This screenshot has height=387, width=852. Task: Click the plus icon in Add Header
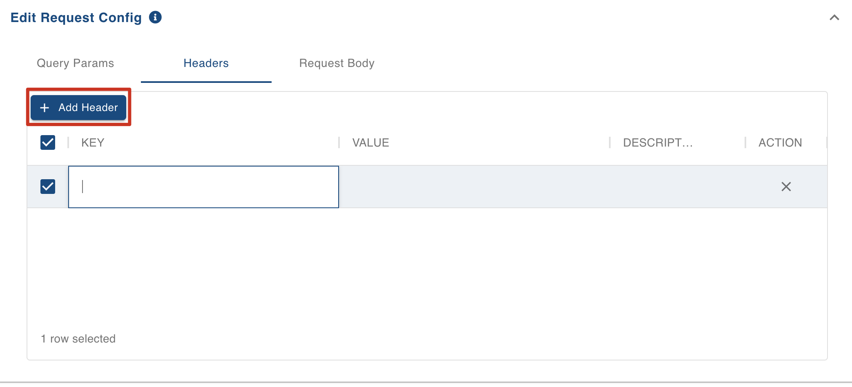(x=45, y=108)
